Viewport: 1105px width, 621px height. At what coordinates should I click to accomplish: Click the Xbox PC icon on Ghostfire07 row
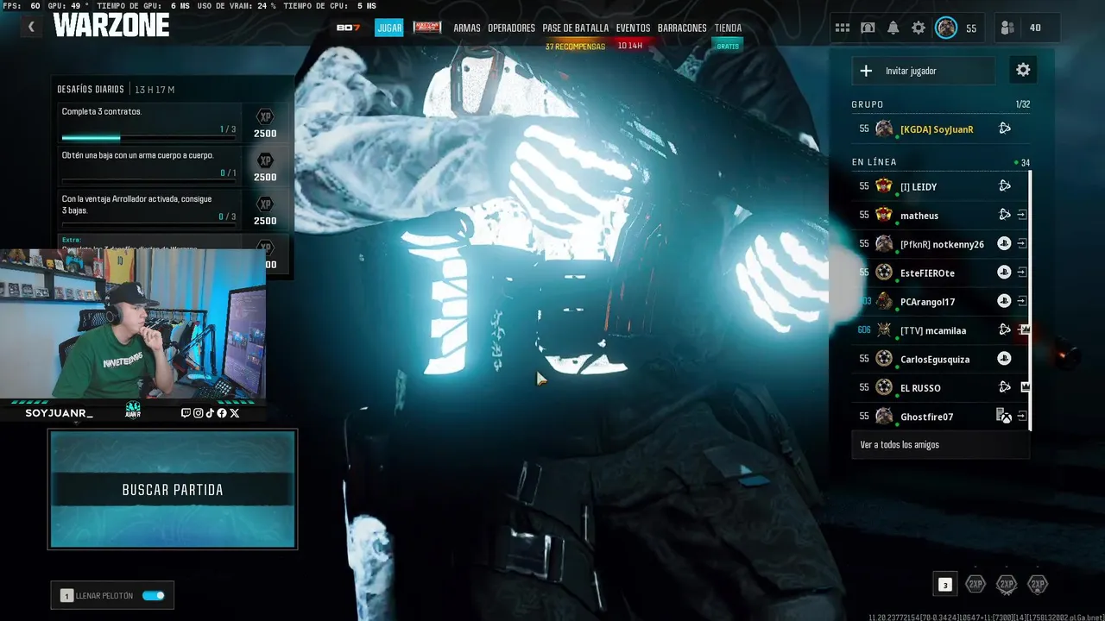(1004, 417)
